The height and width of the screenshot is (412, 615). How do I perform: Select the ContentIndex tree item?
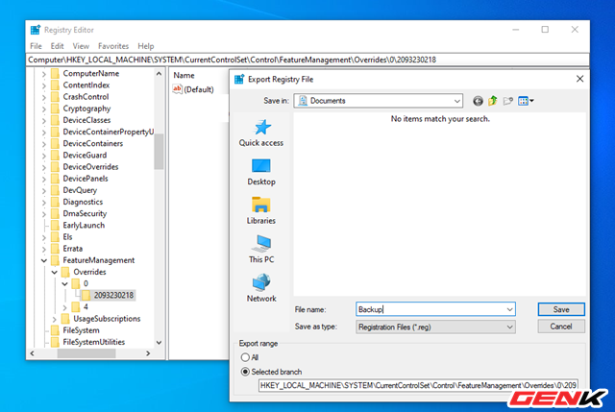[x=86, y=85]
